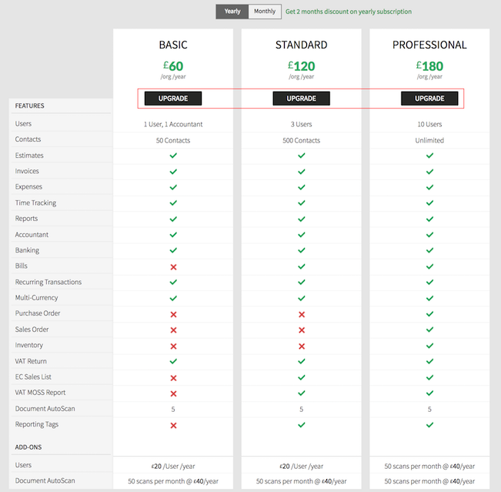Switch billing to Yearly
Screen dimensions: 501x492
click(x=232, y=12)
